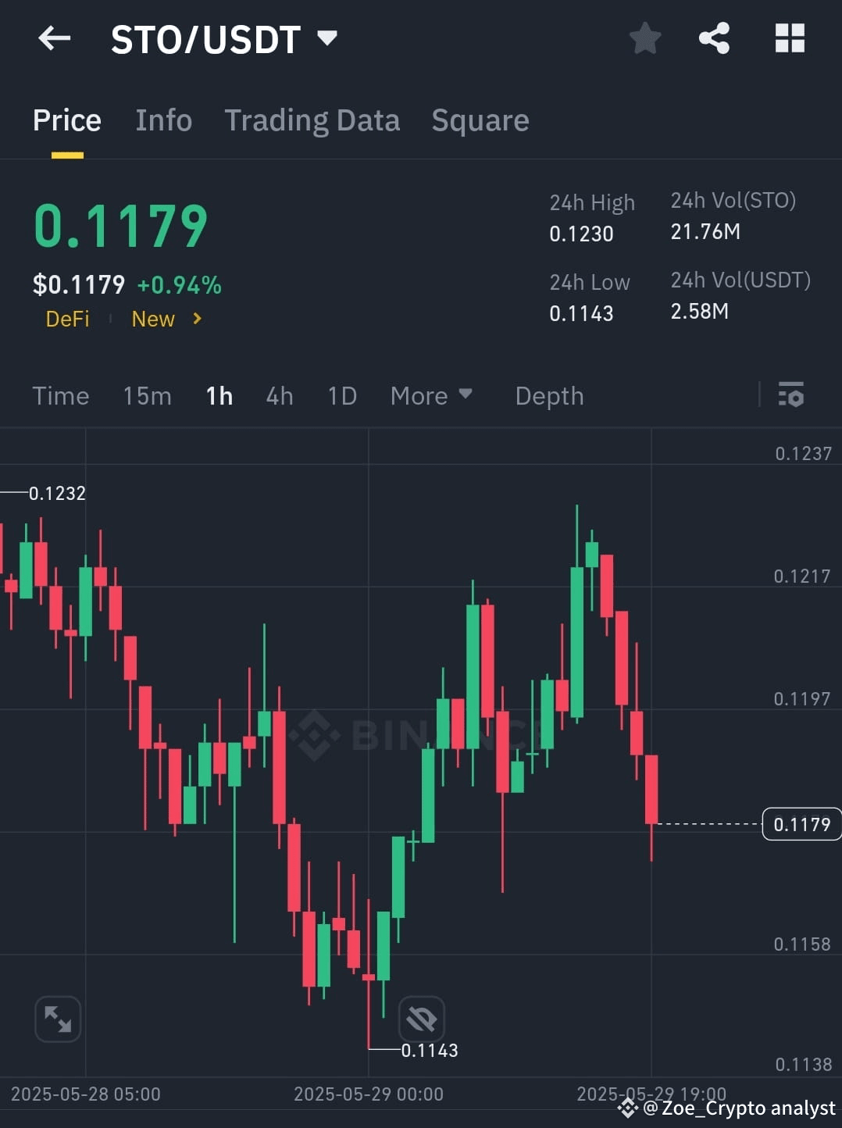
Task: Switch to the Trading Data tab
Action: (312, 120)
